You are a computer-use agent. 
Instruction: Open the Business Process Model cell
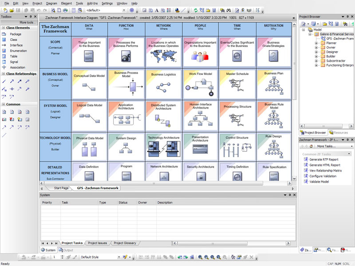click(126, 83)
